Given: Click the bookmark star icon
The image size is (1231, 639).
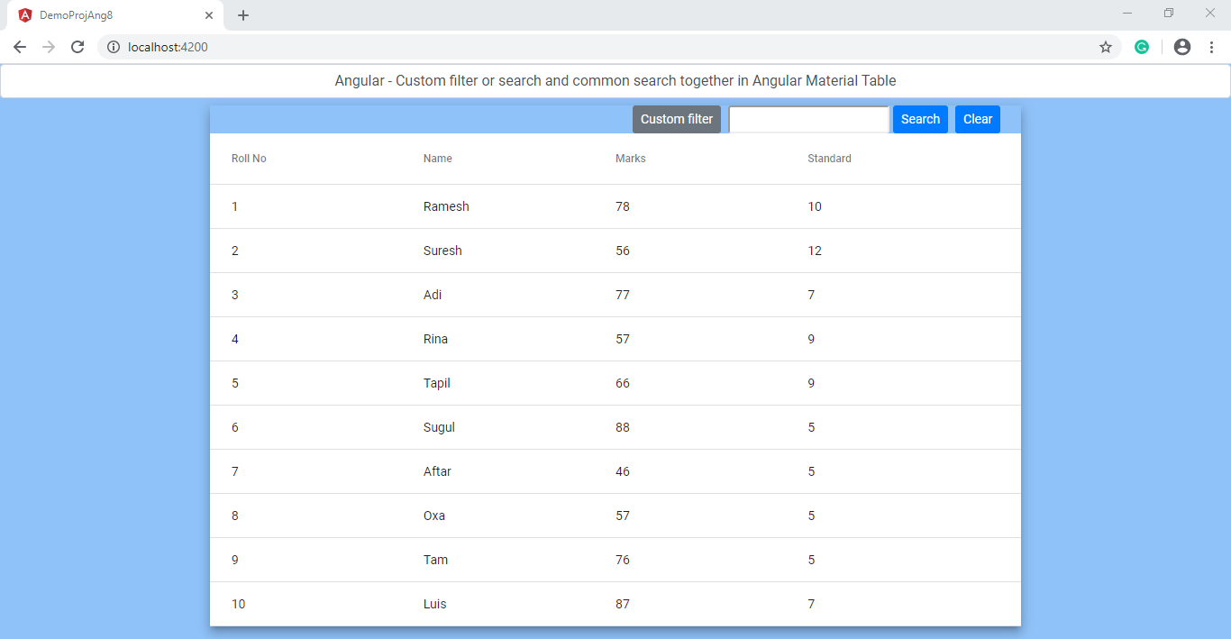Looking at the screenshot, I should click(1106, 46).
